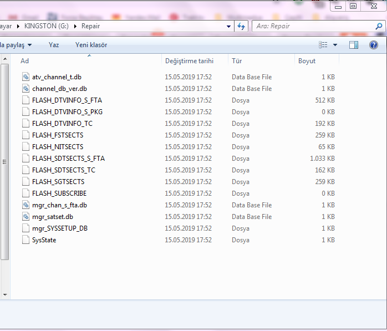Click the search magnifier icon
This screenshot has height=331, width=387.
(379, 26)
